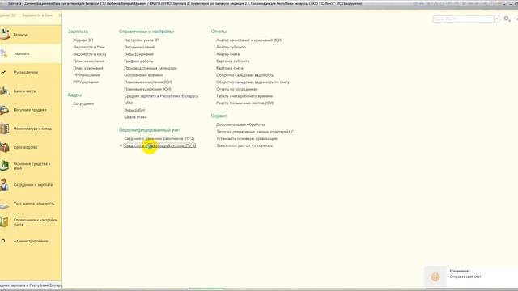518x291 pixels.
Task: Open Виды работ link
Action: [135, 110]
